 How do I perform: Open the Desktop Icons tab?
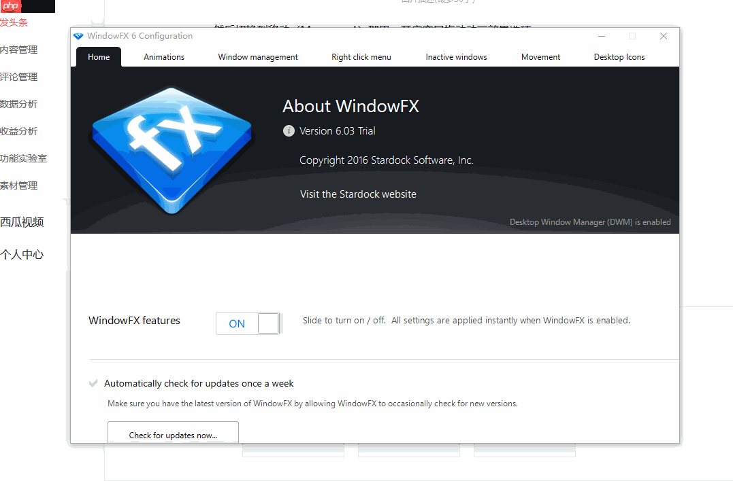(x=619, y=57)
